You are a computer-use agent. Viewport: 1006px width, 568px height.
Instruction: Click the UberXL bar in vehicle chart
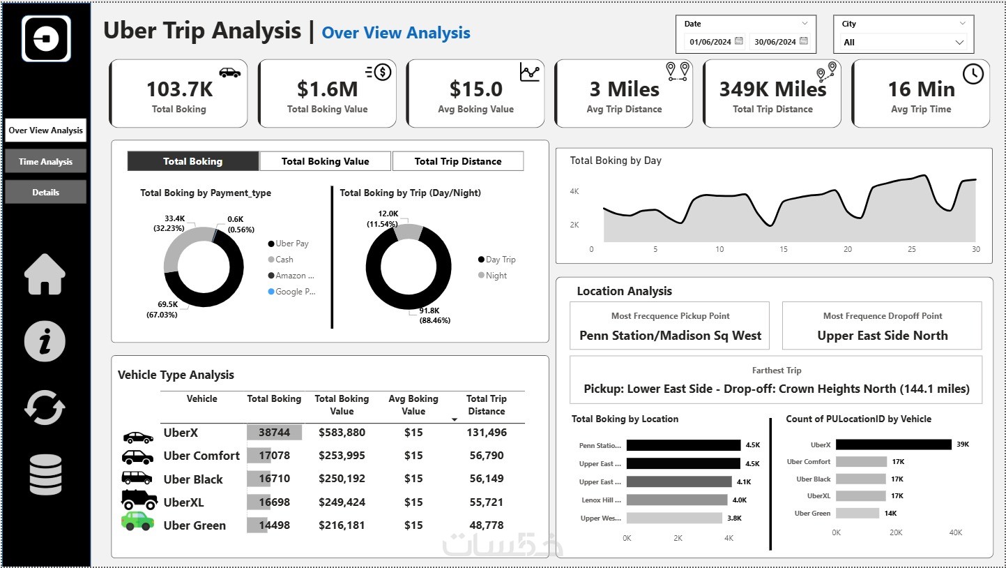click(x=861, y=496)
